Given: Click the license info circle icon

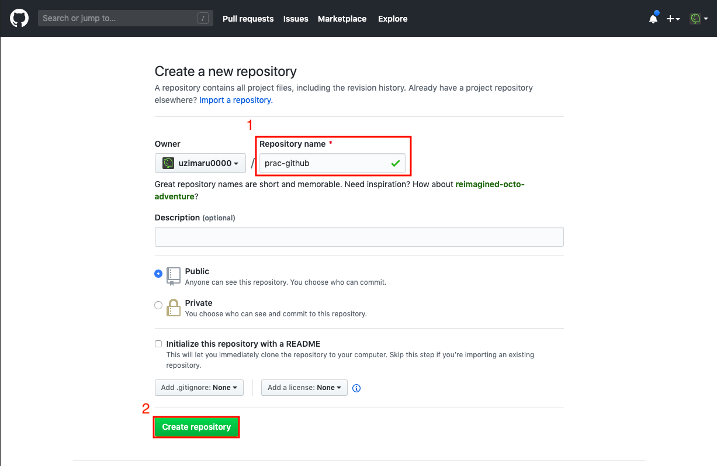Looking at the screenshot, I should 356,388.
